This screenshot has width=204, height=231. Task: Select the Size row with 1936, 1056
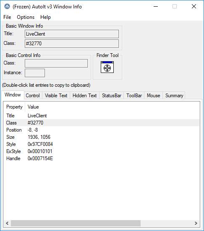point(102,137)
